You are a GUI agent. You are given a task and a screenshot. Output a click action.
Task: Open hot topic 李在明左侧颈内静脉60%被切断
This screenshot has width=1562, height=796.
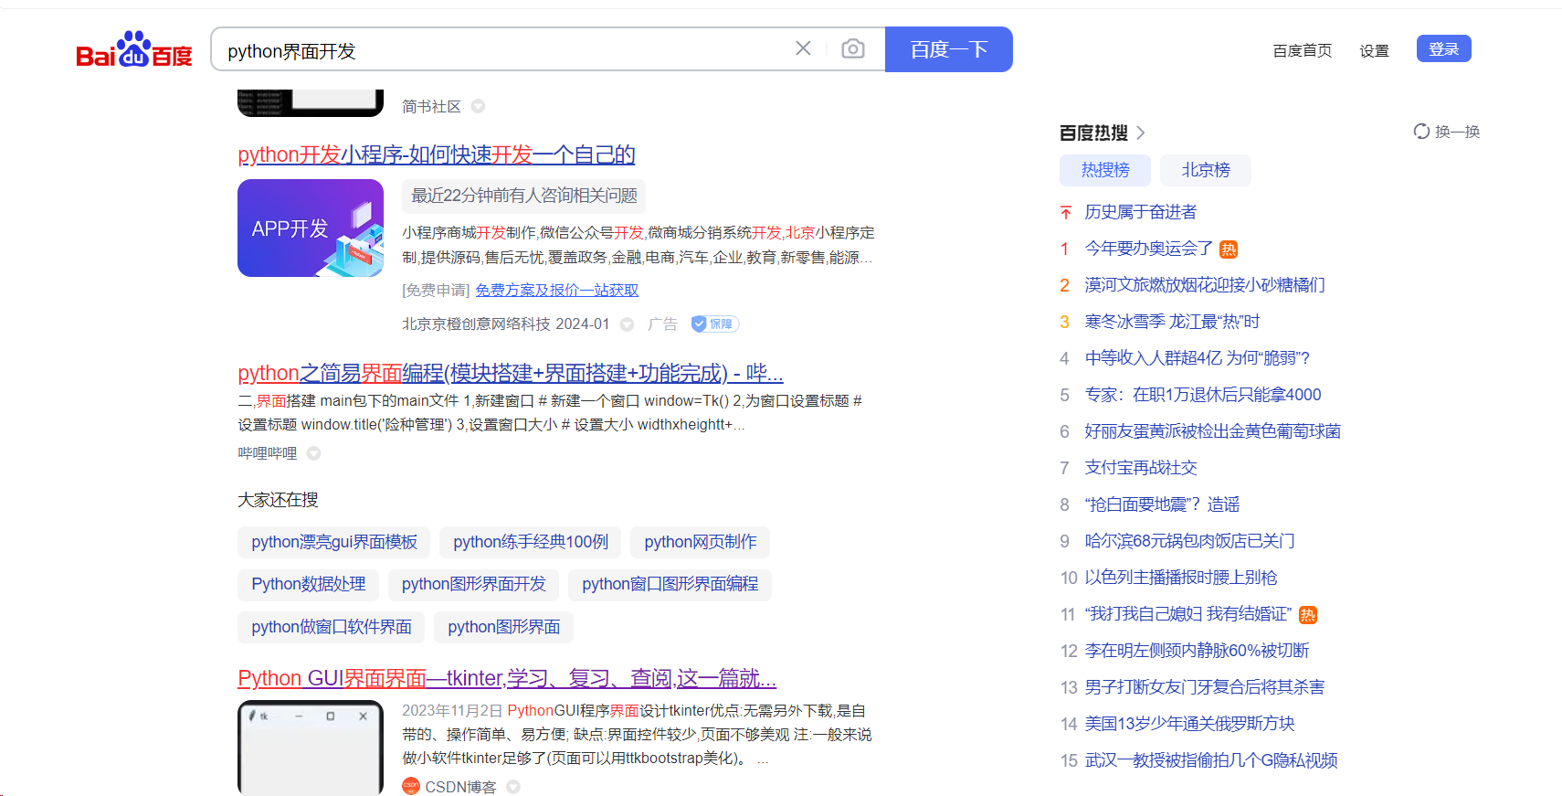click(1198, 651)
